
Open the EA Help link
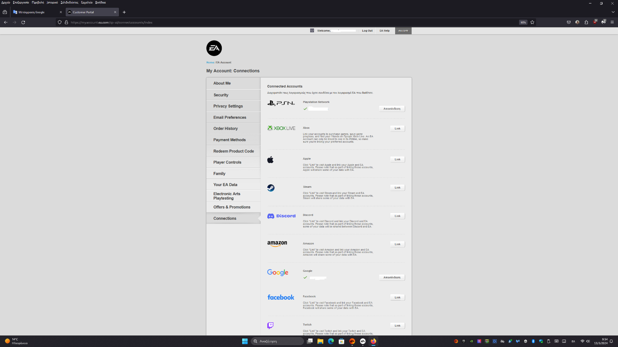pyautogui.click(x=384, y=30)
